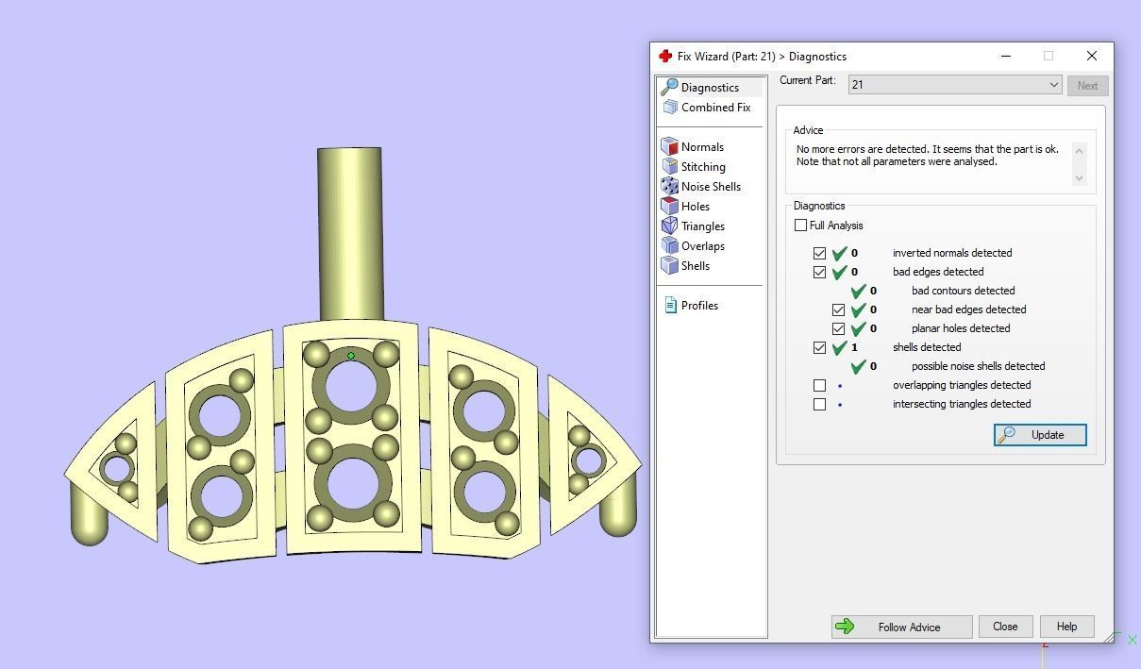Select Shells in the sidebar
The height and width of the screenshot is (669, 1141).
coord(696,266)
